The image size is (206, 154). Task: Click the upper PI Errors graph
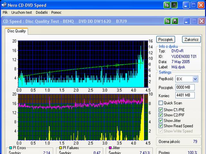pos(83,64)
